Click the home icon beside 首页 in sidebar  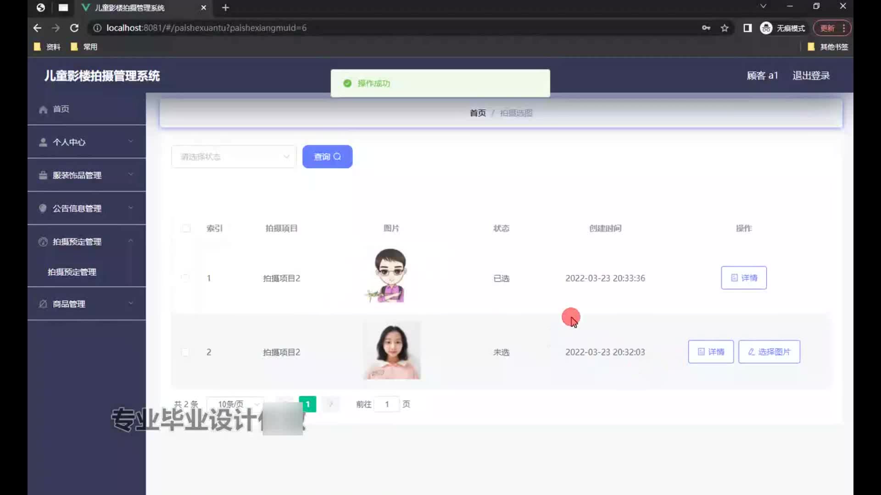tap(43, 110)
